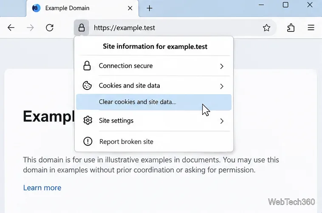
Task: Click the paragraph starting 'This domain is for use'
Action: tap(151, 165)
